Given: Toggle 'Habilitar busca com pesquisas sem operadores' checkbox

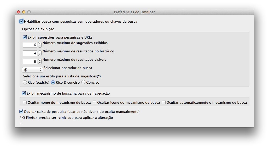Looking at the screenshot, I should [21, 21].
